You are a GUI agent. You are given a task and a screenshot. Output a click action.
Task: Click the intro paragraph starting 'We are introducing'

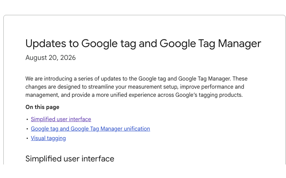pos(136,87)
